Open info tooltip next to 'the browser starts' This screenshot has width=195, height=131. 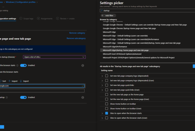(x=18, y=65)
